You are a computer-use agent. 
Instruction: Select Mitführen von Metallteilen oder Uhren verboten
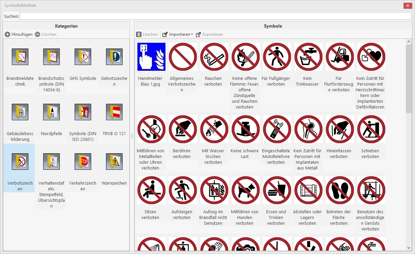(x=152, y=129)
